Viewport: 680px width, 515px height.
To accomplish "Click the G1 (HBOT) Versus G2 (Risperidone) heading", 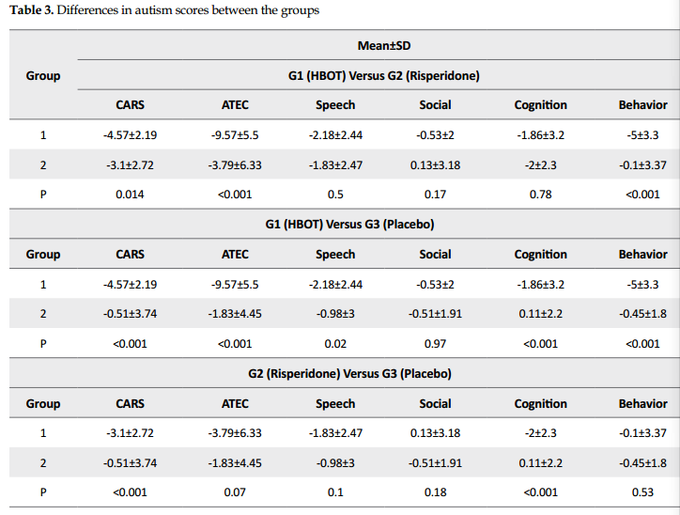I will (x=384, y=75).
